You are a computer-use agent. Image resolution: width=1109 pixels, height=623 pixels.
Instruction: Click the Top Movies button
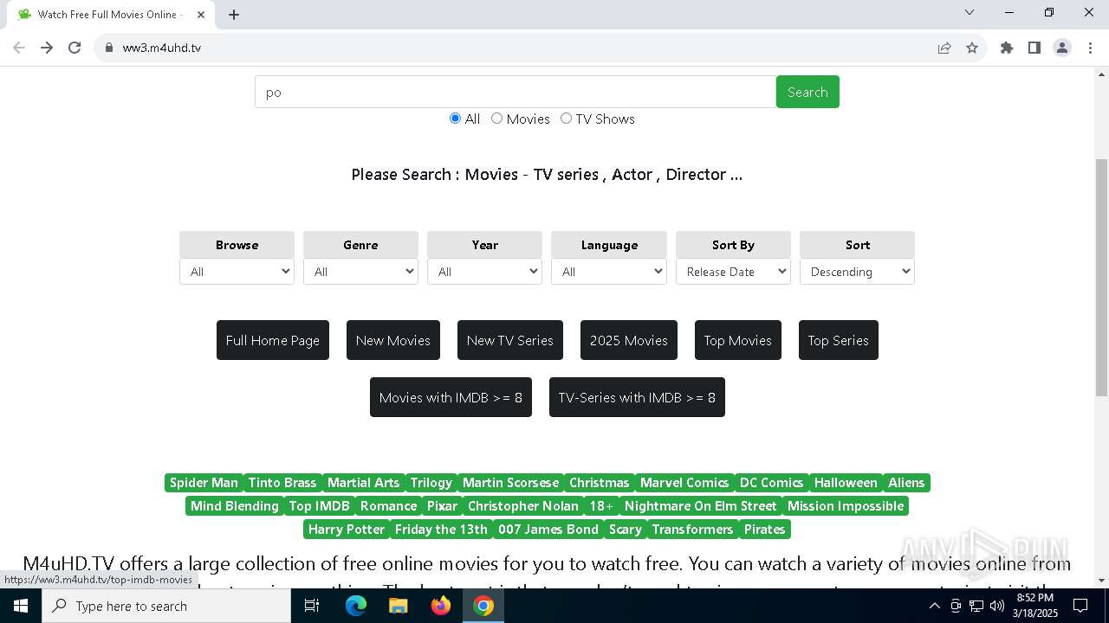pyautogui.click(x=738, y=340)
